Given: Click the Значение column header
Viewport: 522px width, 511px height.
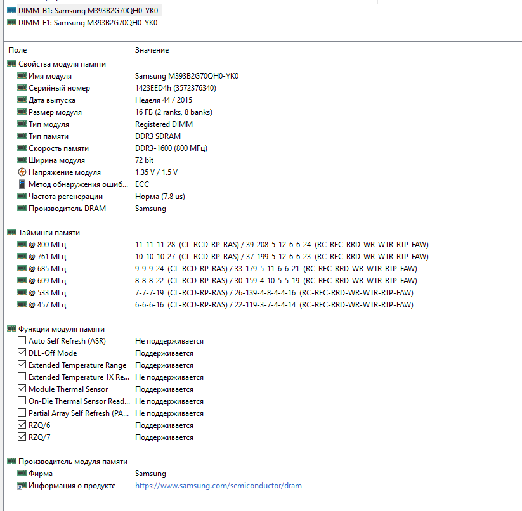Looking at the screenshot, I should click(x=152, y=50).
